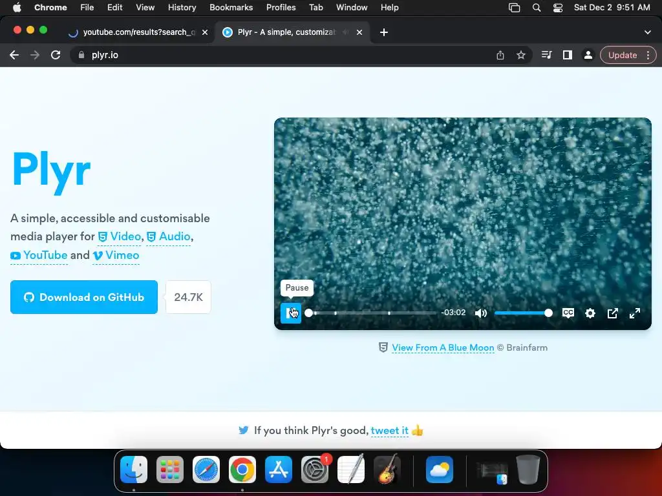Select the Vimeo link
The height and width of the screenshot is (496, 662).
click(x=116, y=255)
